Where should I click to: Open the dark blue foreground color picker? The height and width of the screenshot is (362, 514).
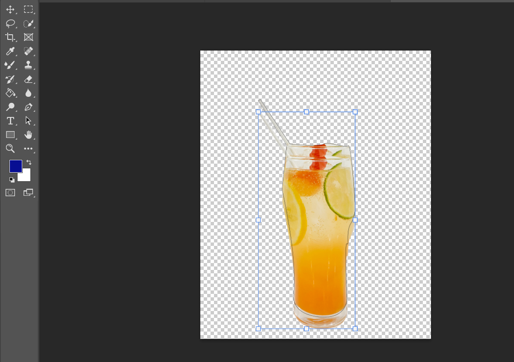pyautogui.click(x=16, y=166)
